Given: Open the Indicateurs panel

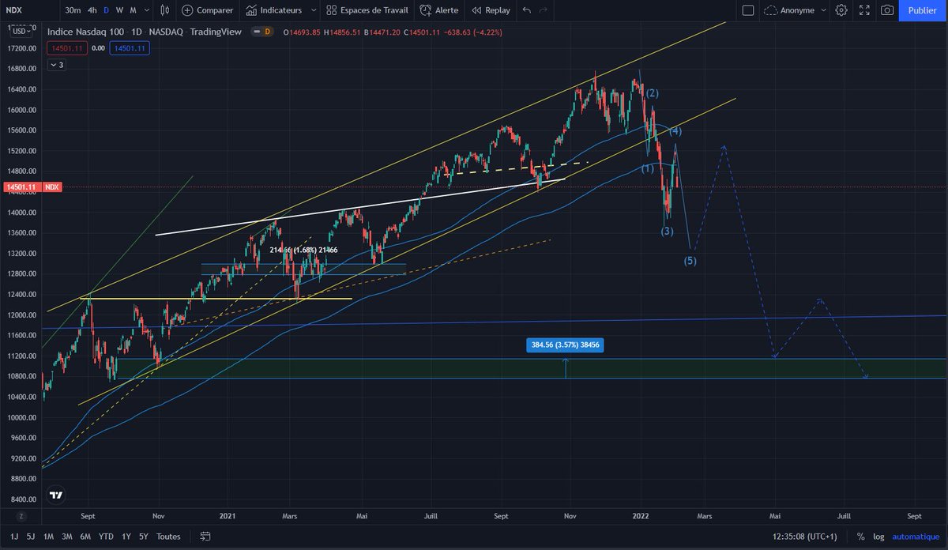Looking at the screenshot, I should [273, 10].
